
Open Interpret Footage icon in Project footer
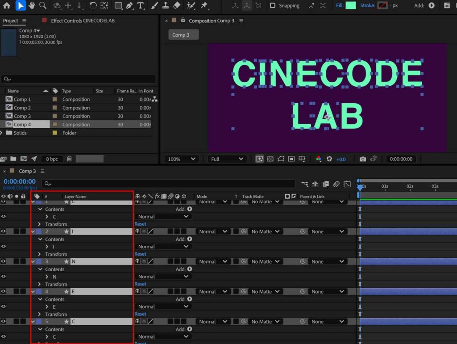[x=3, y=159]
